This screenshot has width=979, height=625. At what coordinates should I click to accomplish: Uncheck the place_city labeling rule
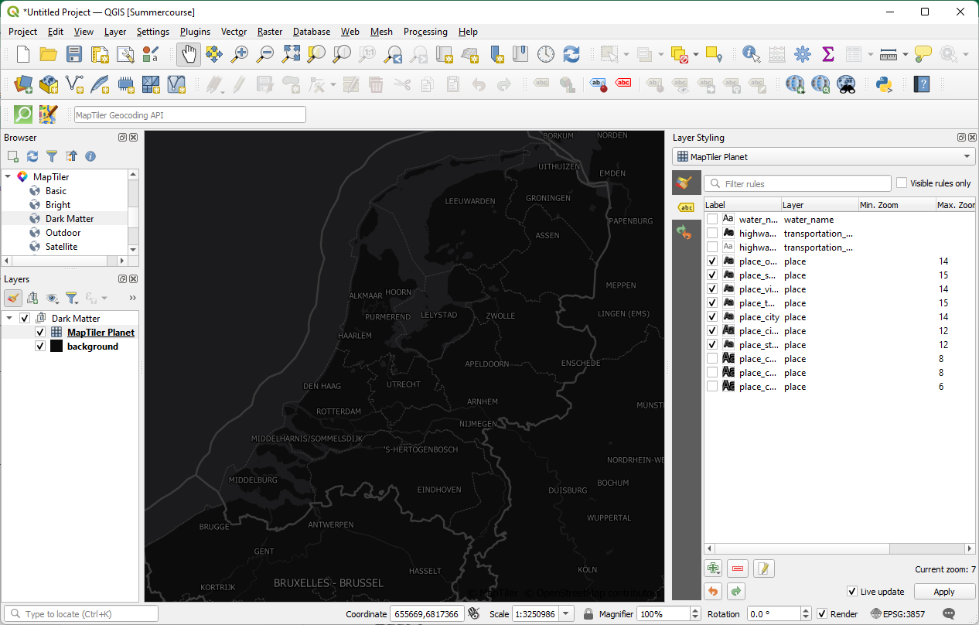click(x=712, y=316)
